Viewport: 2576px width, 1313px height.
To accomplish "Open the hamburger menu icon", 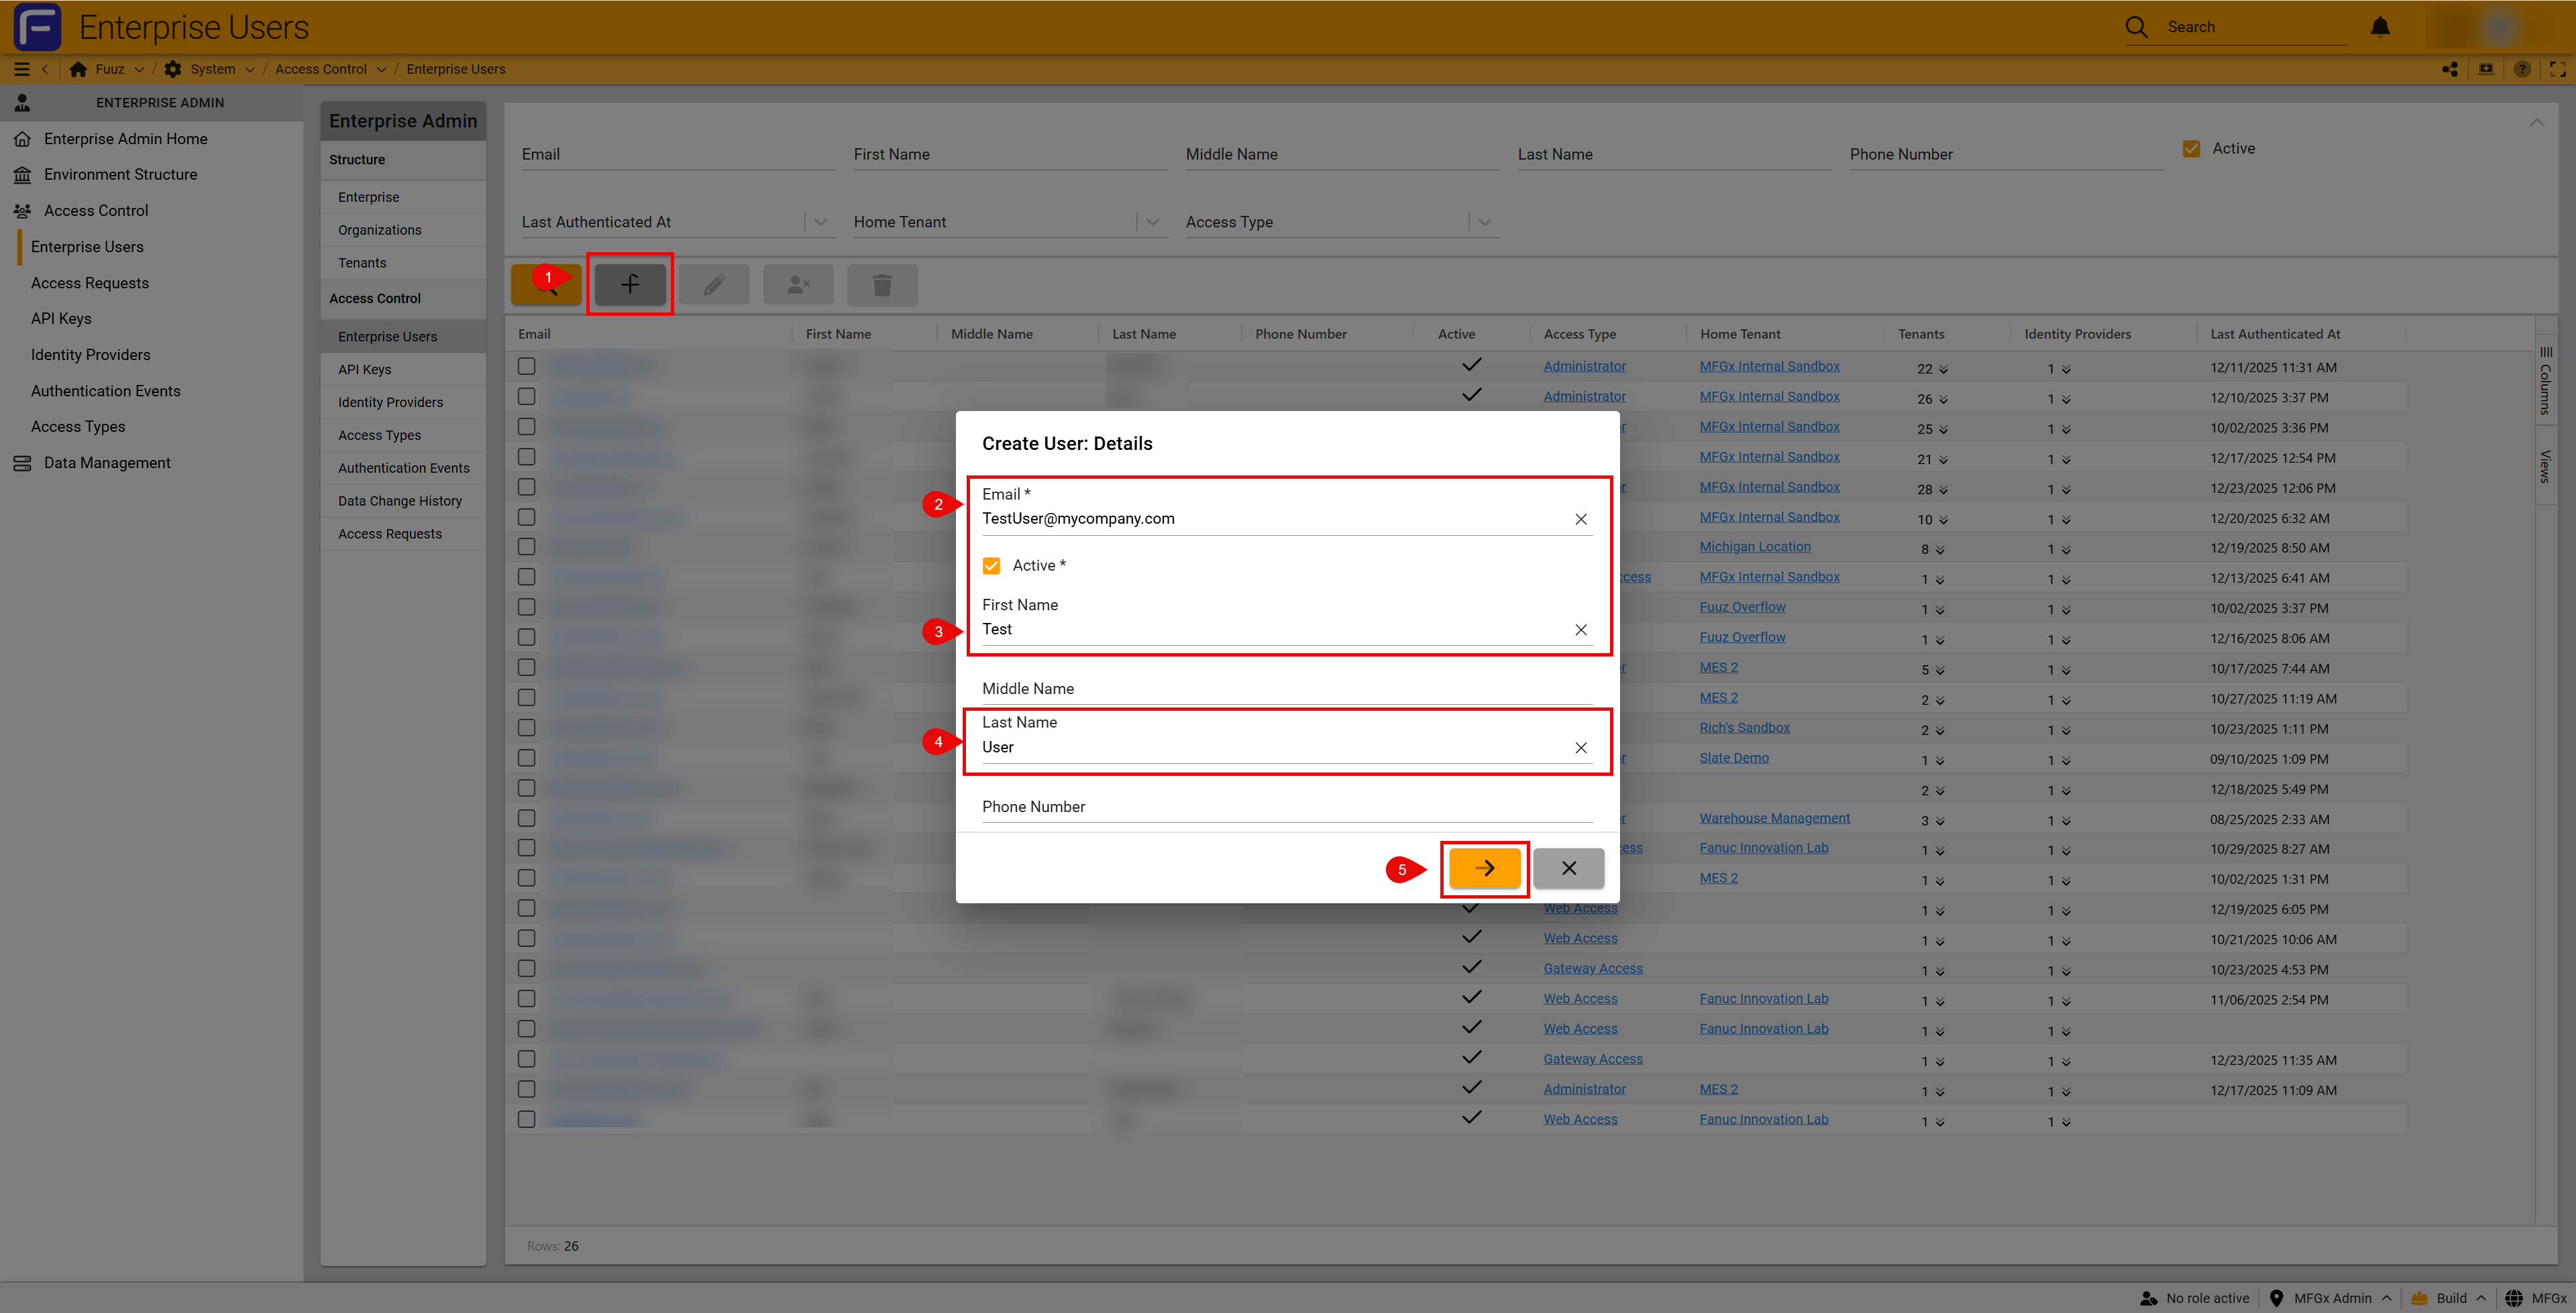I will (x=21, y=69).
